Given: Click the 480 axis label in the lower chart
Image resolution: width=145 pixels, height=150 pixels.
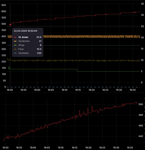Looking at the screenshot, I should (141, 115).
